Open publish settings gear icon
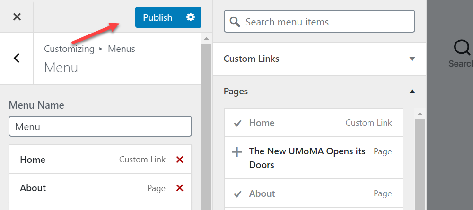 pos(190,17)
